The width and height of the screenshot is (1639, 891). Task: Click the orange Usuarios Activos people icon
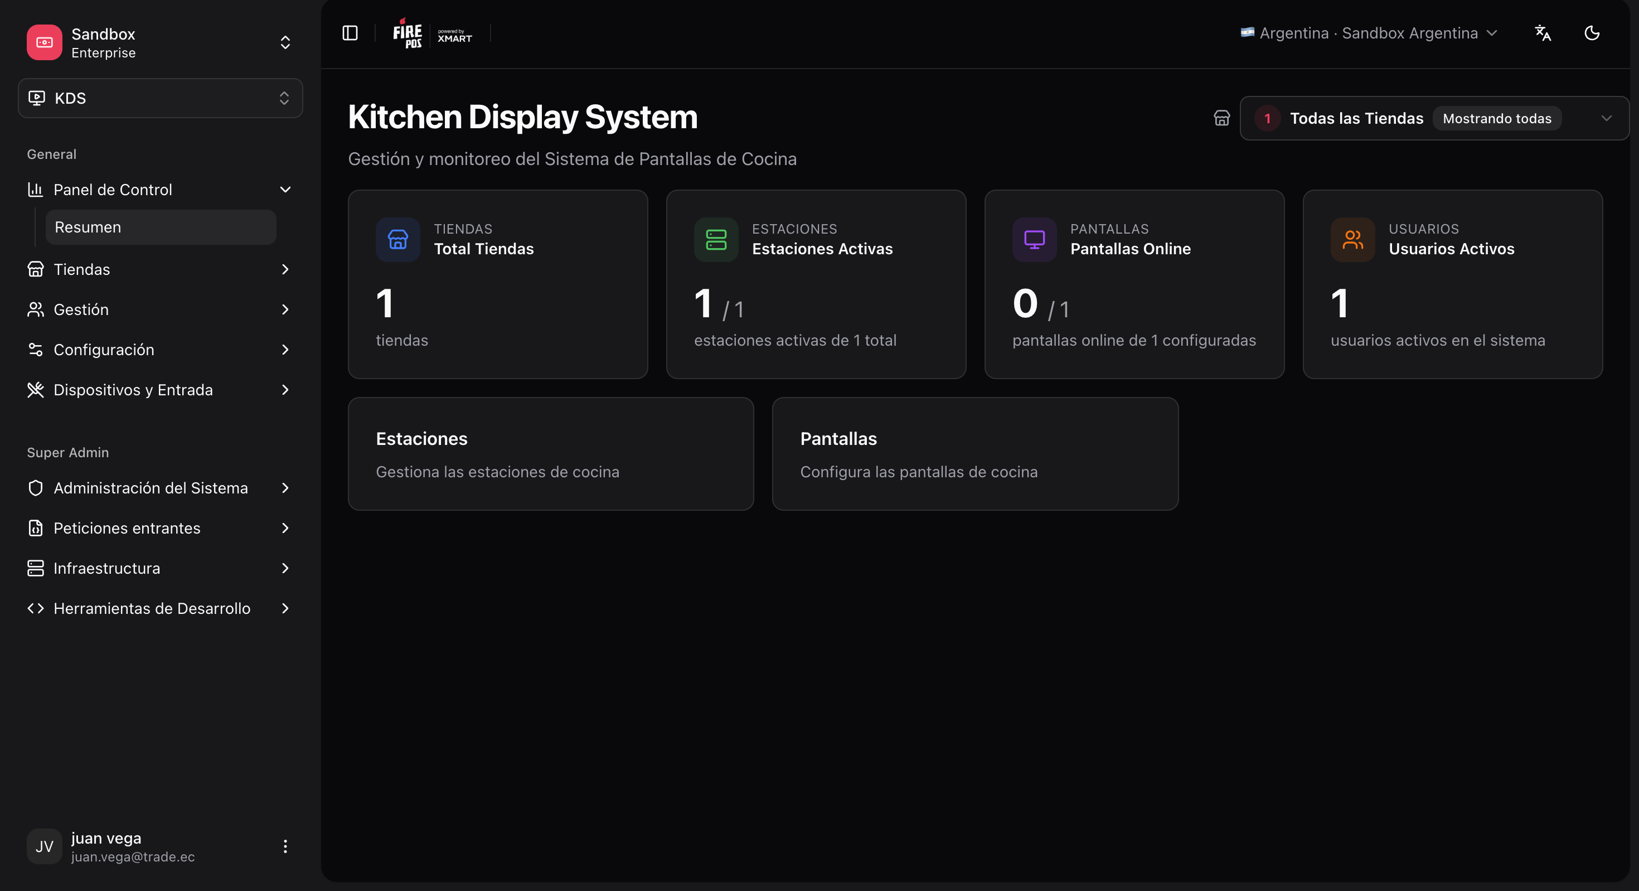point(1352,240)
